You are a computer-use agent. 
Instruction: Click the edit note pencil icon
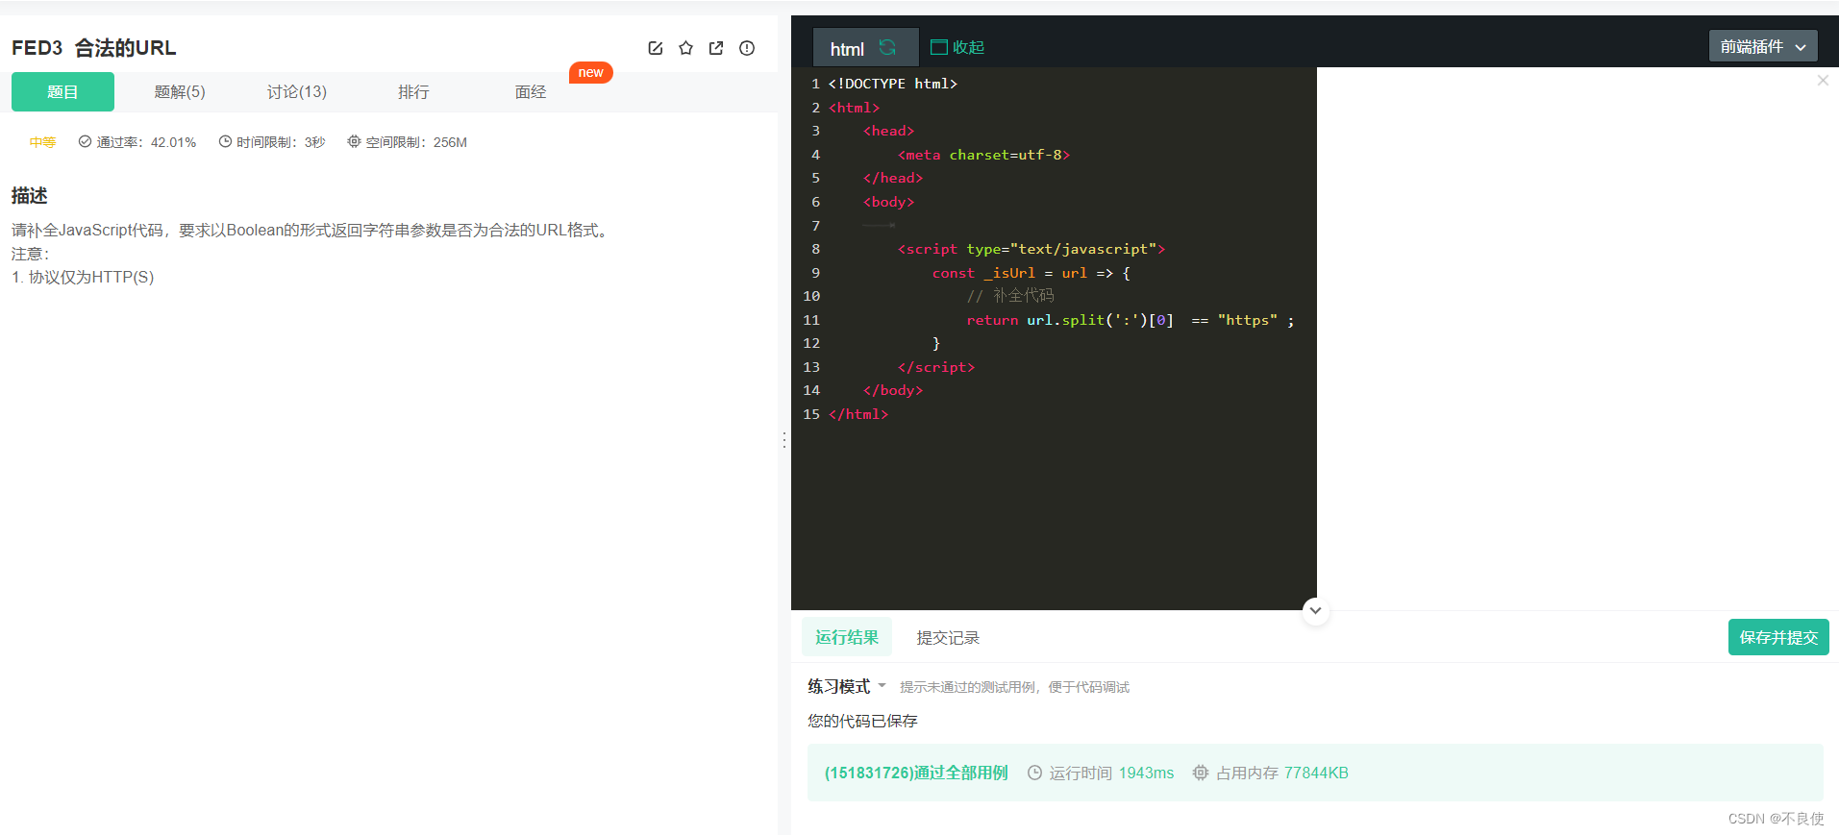pos(656,48)
